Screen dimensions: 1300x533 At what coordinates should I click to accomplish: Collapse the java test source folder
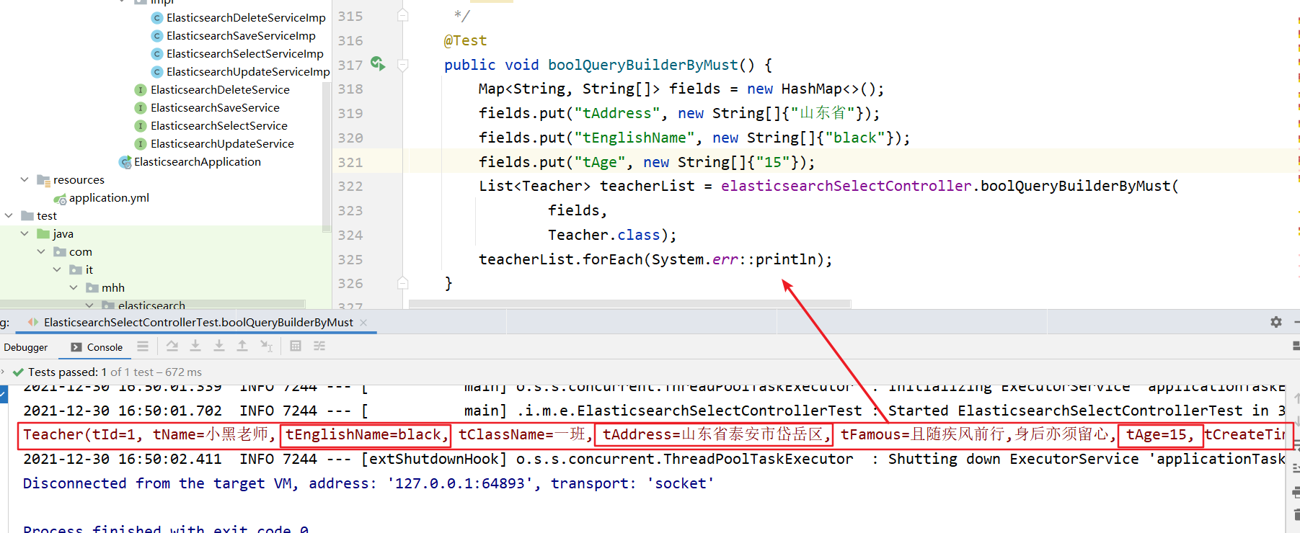(25, 233)
